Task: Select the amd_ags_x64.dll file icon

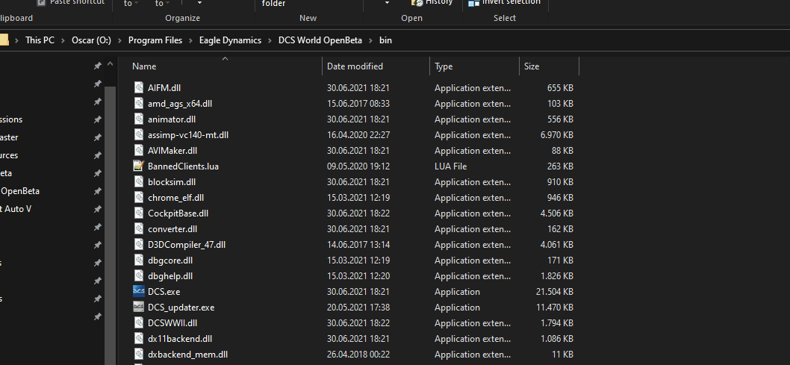Action: (139, 103)
